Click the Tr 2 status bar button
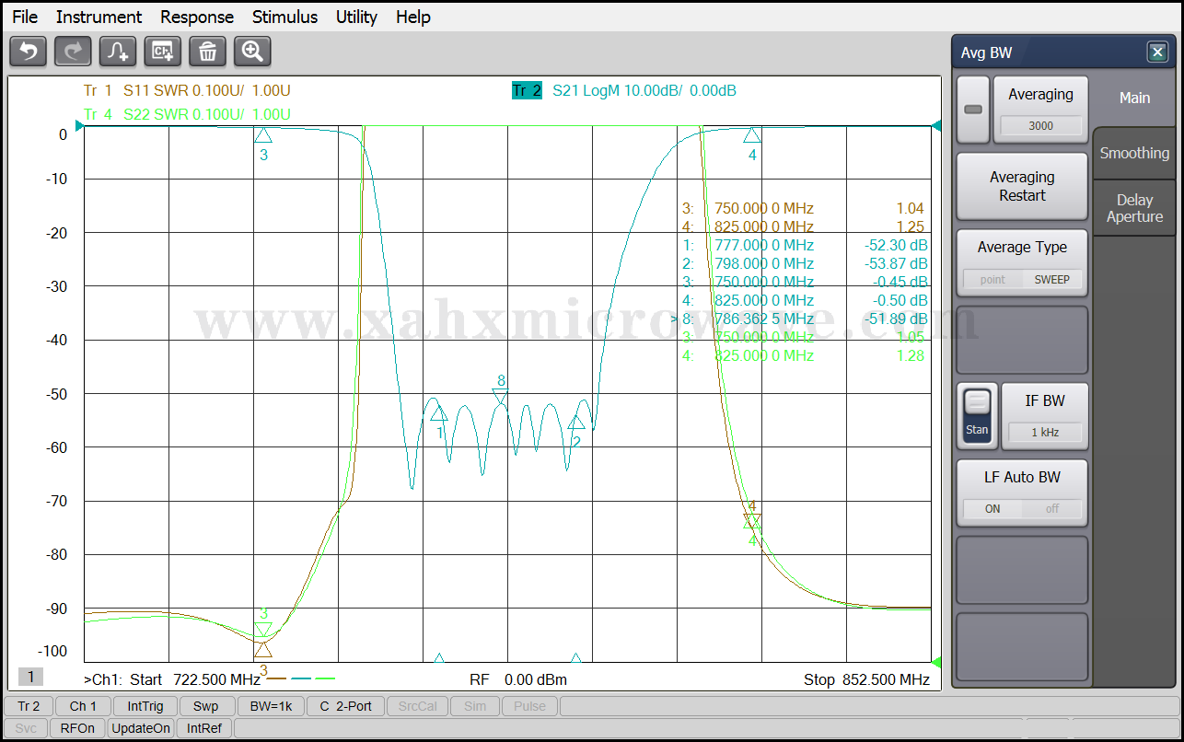 (x=29, y=706)
